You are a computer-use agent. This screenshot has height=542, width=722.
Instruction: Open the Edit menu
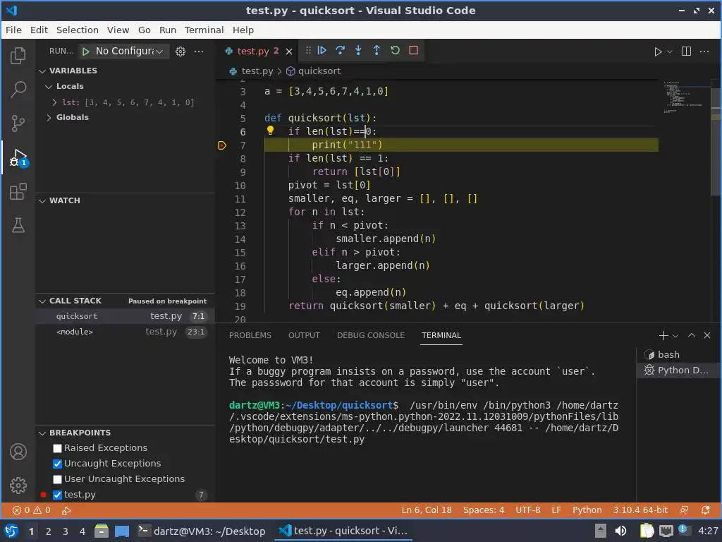click(x=39, y=30)
